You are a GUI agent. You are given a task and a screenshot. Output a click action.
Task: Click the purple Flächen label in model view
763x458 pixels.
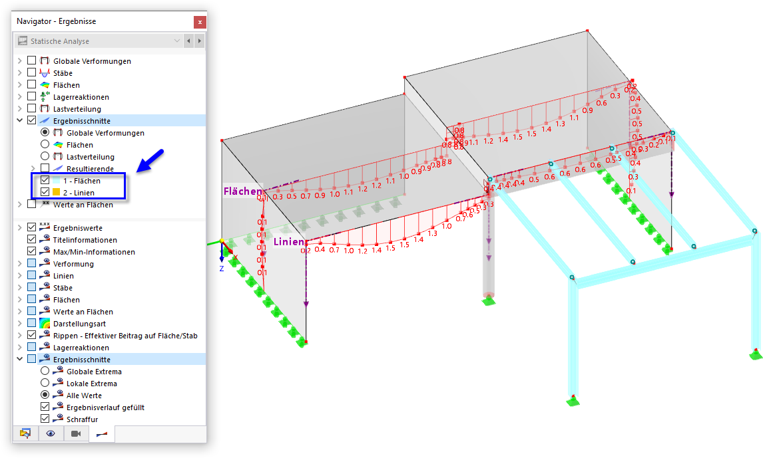point(242,191)
